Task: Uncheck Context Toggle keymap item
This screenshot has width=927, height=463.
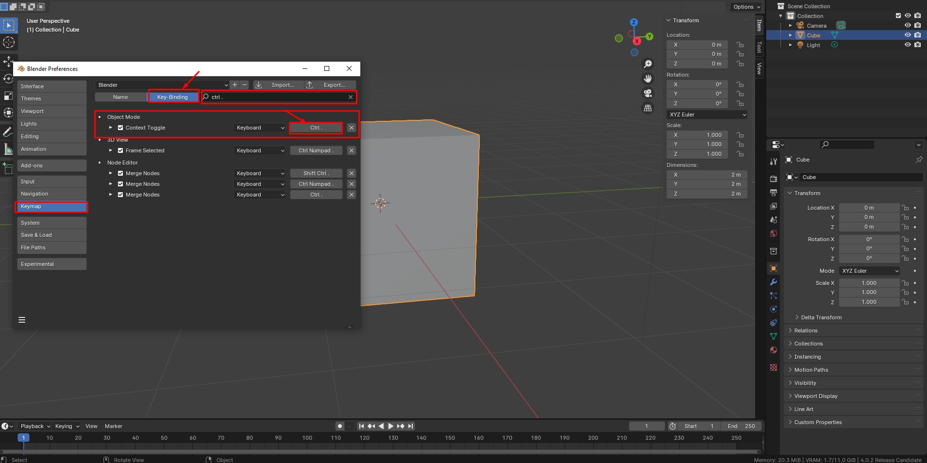Action: [x=120, y=128]
